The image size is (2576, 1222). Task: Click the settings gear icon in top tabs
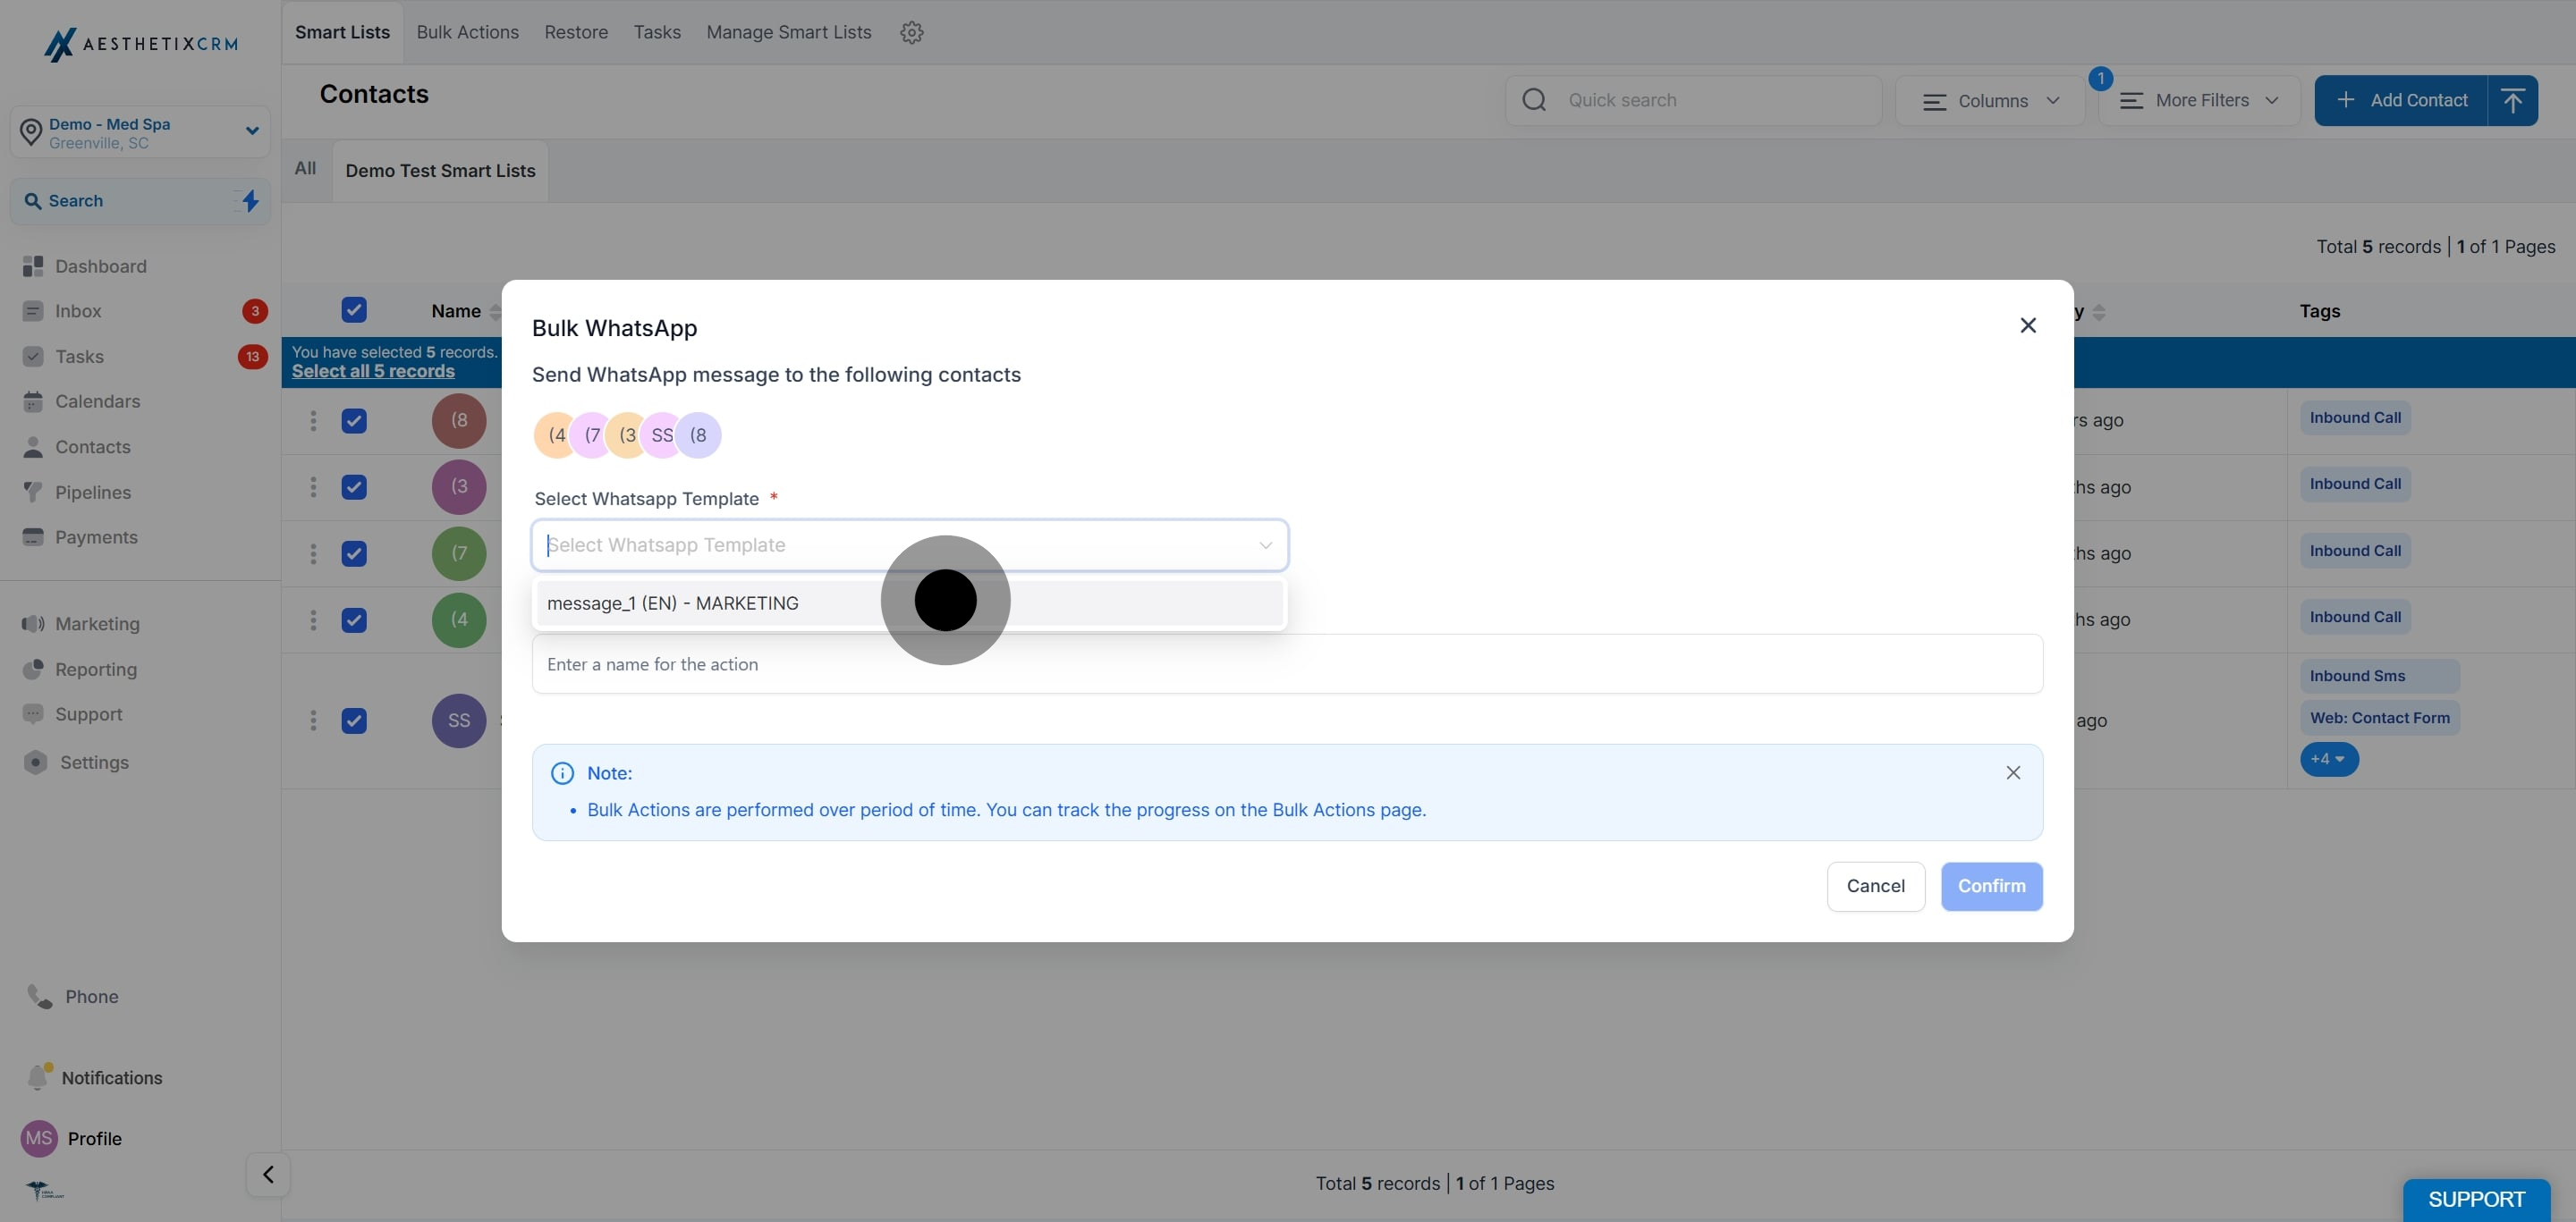coord(911,32)
